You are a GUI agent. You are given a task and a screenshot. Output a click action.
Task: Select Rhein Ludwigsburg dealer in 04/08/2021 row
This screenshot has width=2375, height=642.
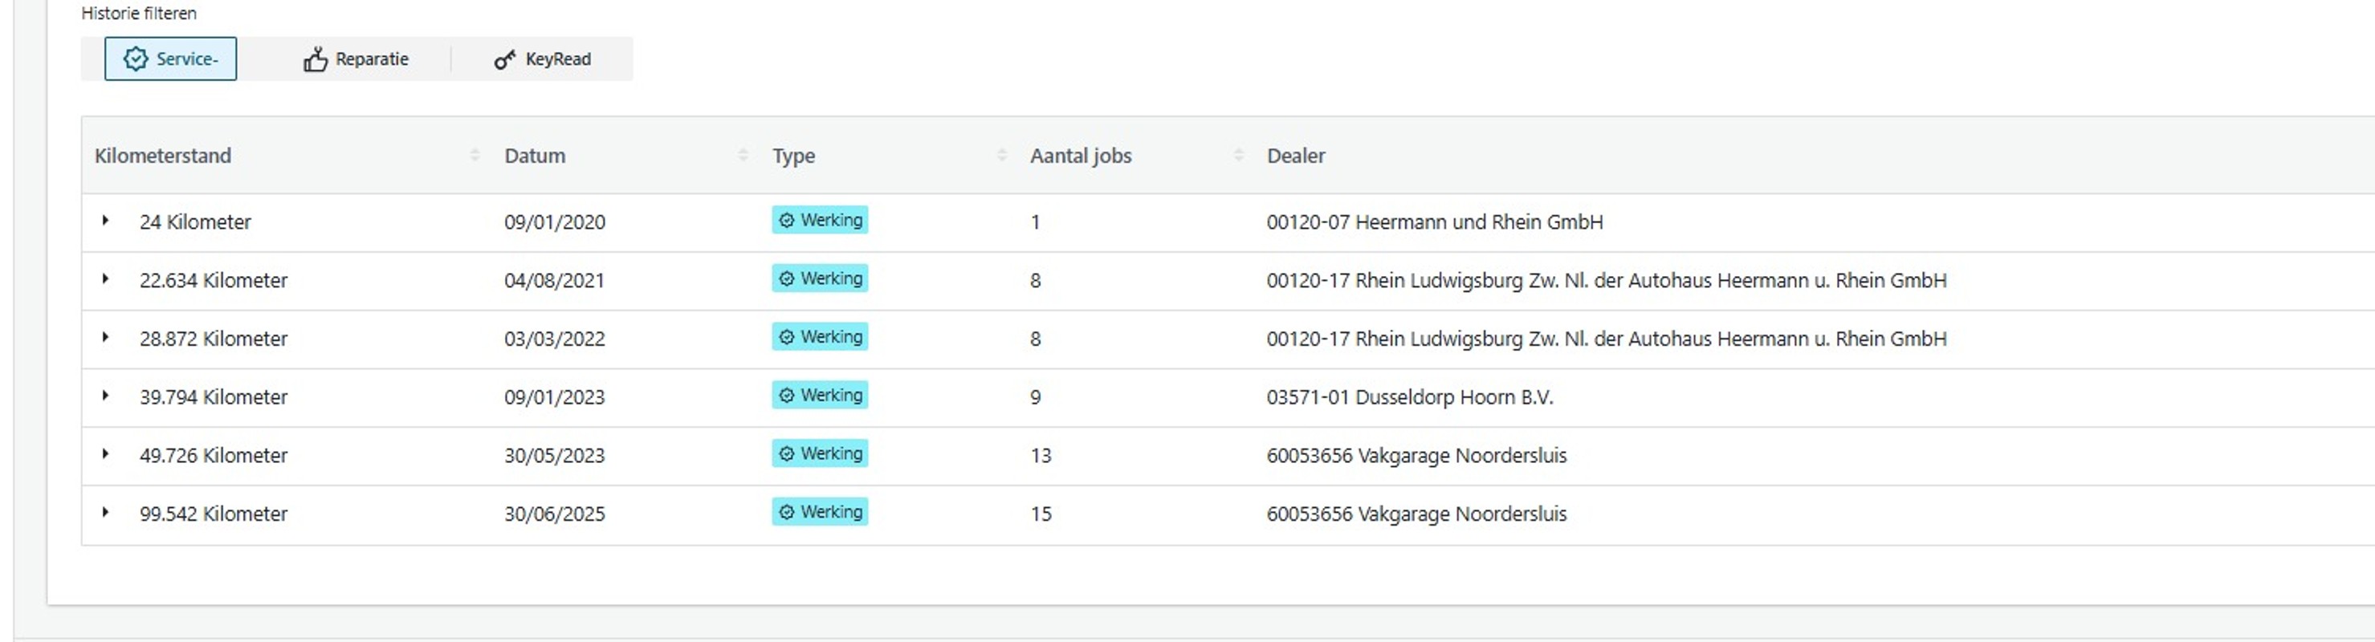pos(1606,280)
